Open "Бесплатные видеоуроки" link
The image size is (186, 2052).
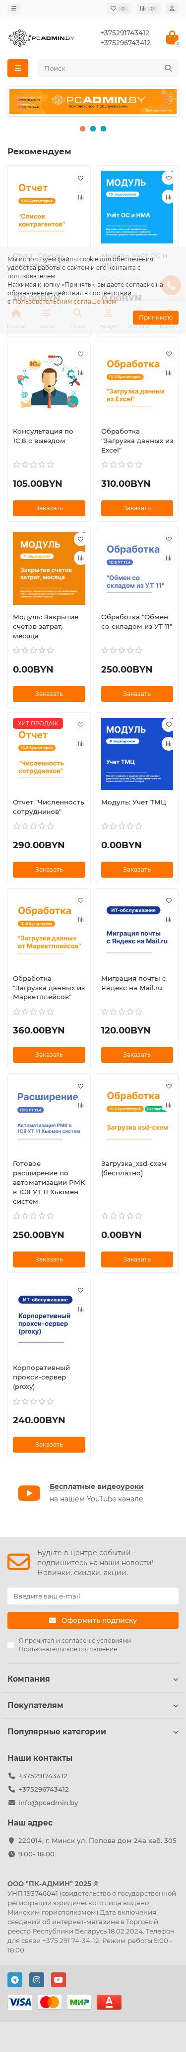(96, 1485)
